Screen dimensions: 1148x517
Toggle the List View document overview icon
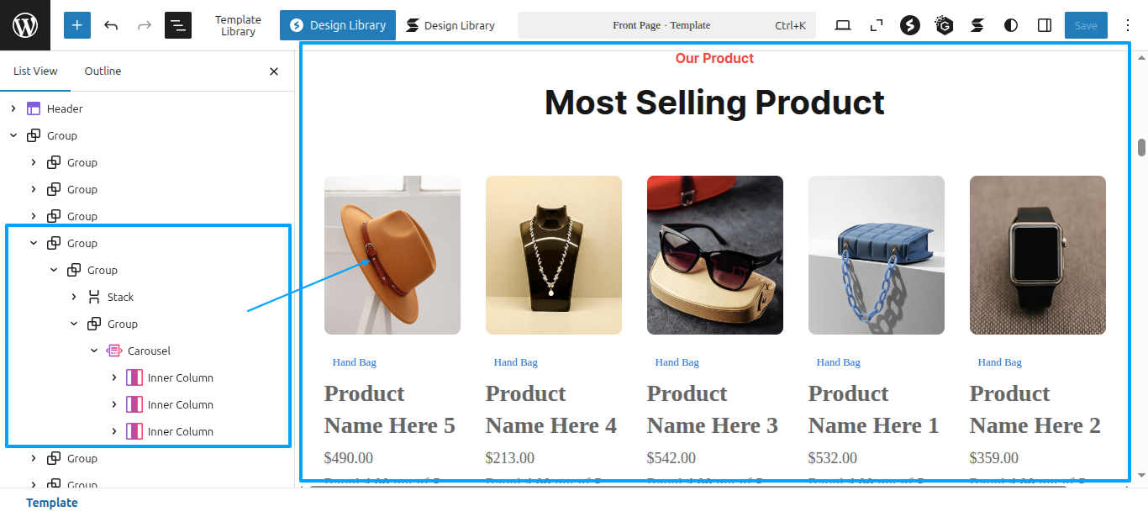coord(178,25)
